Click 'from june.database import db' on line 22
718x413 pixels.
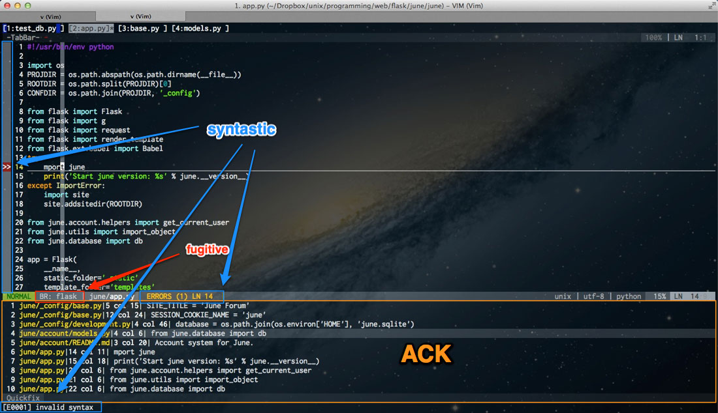click(x=85, y=241)
